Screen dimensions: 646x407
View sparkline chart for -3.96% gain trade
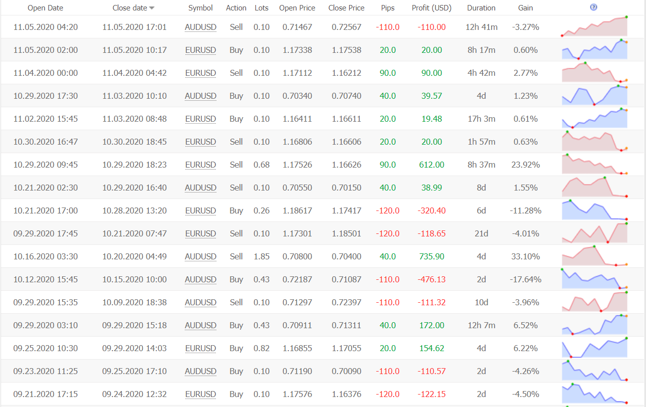pyautogui.click(x=594, y=302)
